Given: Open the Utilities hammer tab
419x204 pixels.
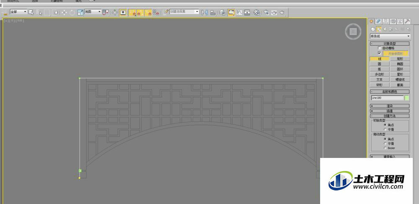Looking at the screenshot, I should 407,21.
